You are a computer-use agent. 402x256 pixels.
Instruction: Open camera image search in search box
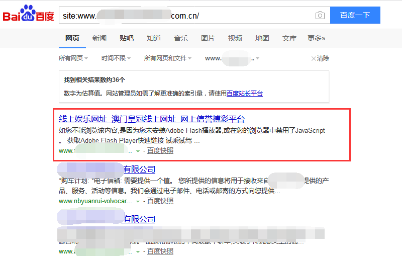[320, 16]
